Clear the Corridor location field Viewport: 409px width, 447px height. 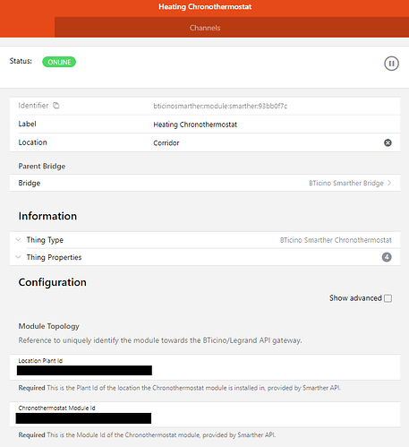pyautogui.click(x=388, y=142)
